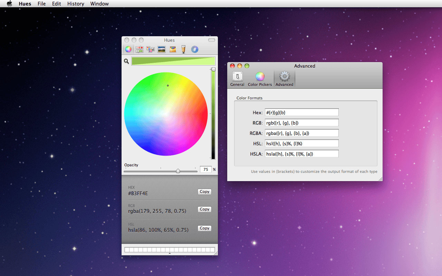Edit the RGBA format field
This screenshot has height=276, width=442.
pyautogui.click(x=301, y=133)
